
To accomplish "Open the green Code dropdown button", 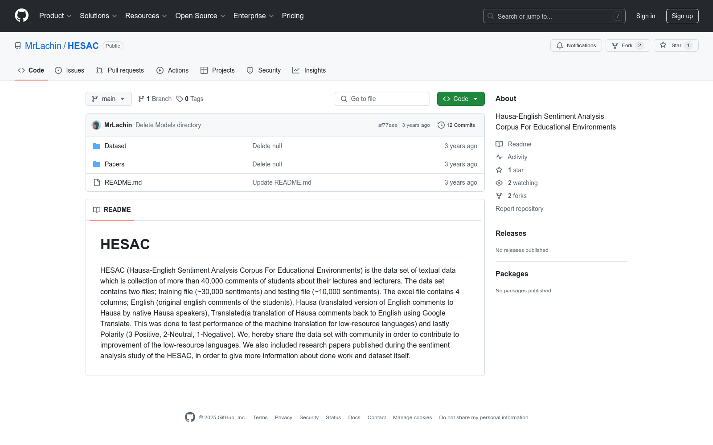I will pyautogui.click(x=461, y=99).
